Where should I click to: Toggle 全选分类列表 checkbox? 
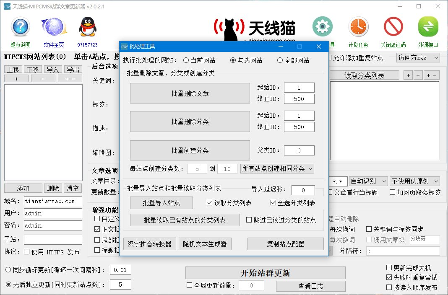[x=273, y=203]
